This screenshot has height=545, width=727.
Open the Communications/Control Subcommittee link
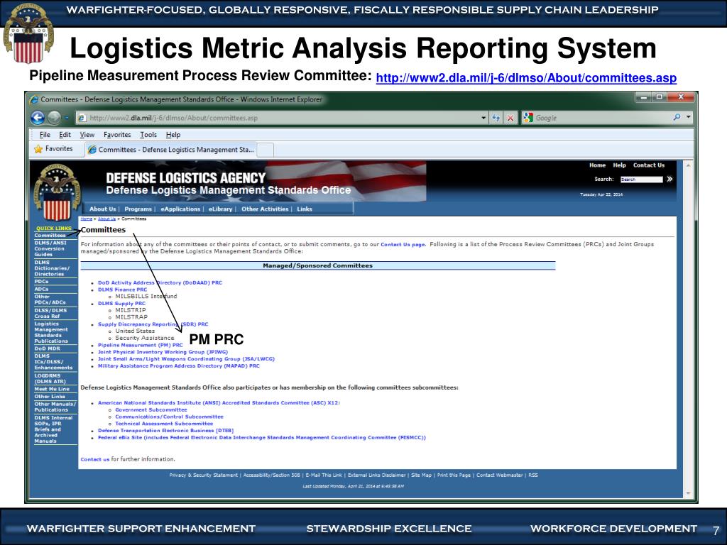pyautogui.click(x=169, y=417)
